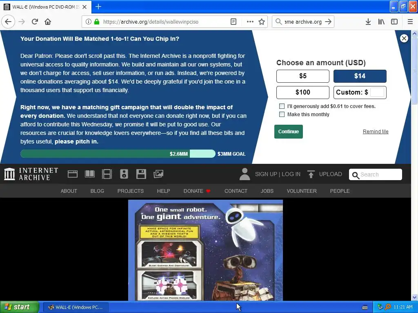Click the forward navigation arrow
The width and height of the screenshot is (418, 313).
tap(22, 22)
